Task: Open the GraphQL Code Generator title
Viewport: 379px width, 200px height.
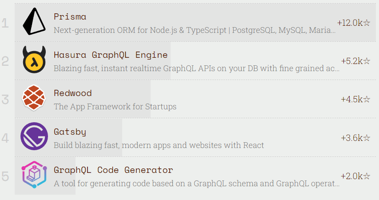Action: [113, 170]
